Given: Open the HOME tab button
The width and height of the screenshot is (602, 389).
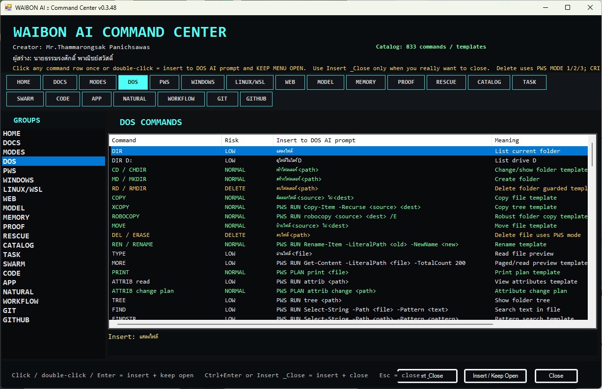Looking at the screenshot, I should click(x=24, y=82).
